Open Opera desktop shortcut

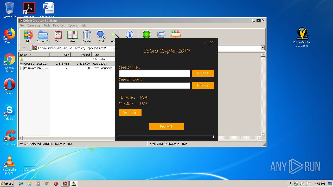pyautogui.click(x=9, y=87)
